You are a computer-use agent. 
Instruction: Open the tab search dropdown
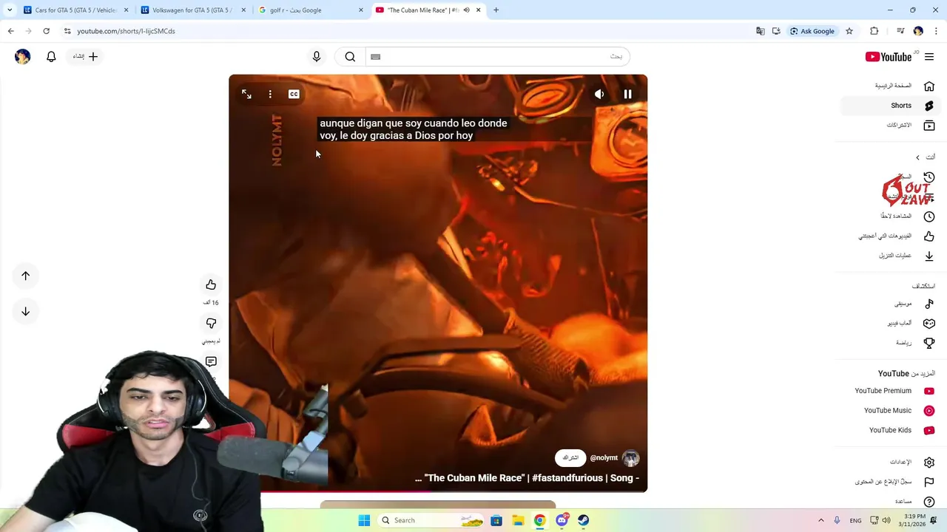(9, 10)
